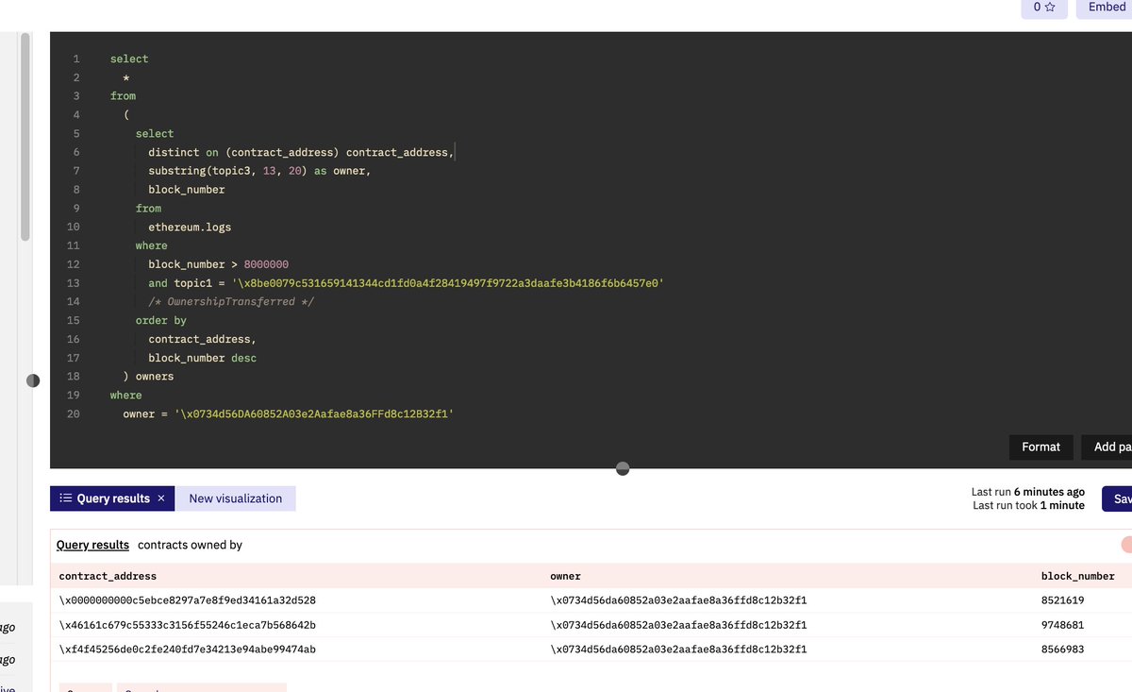This screenshot has height=692, width=1132.
Task: Click 'Last run took 1 minute' text
Action: click(1029, 505)
